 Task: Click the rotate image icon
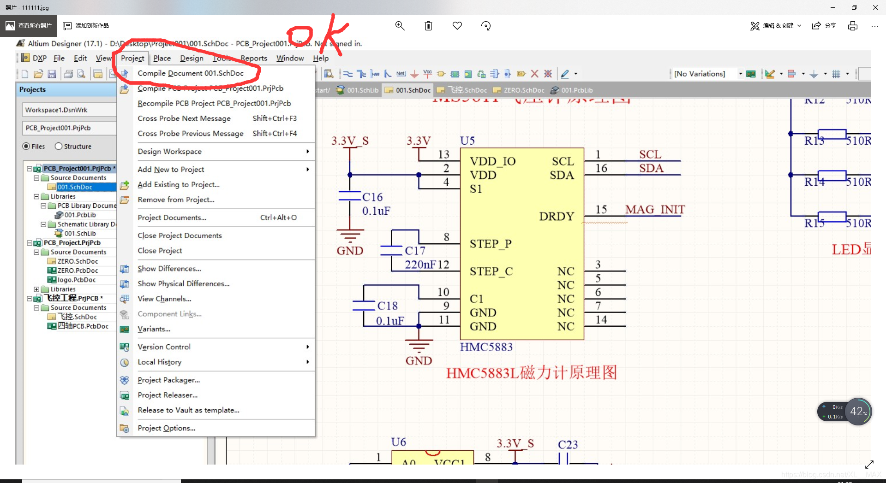click(486, 26)
